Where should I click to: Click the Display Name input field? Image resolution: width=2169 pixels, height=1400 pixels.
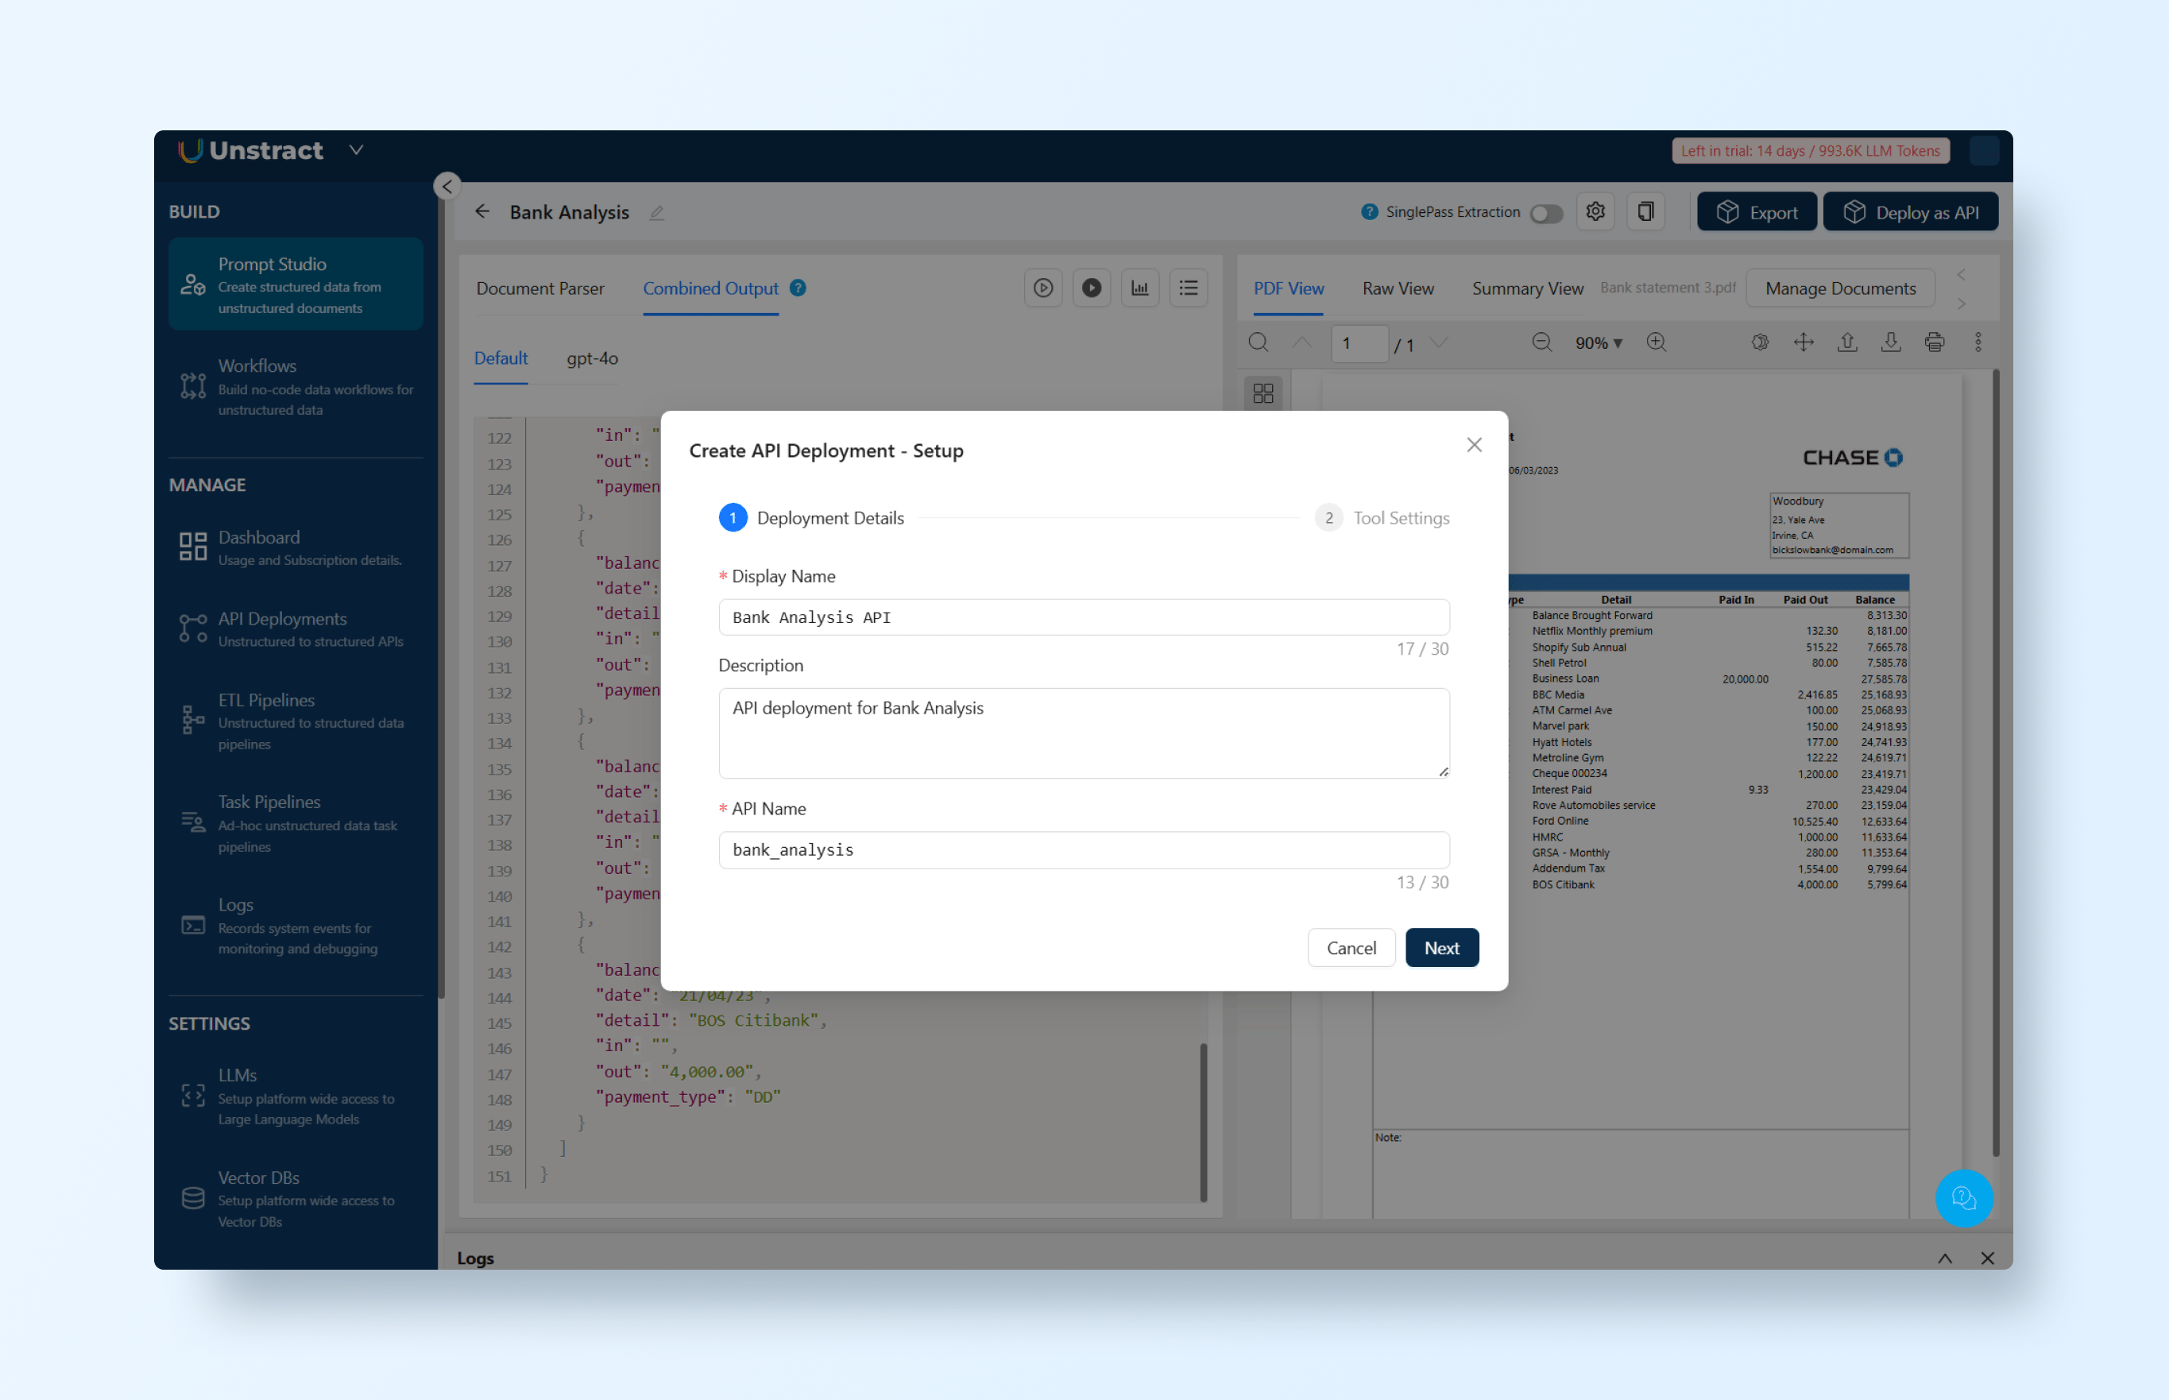[1083, 617]
